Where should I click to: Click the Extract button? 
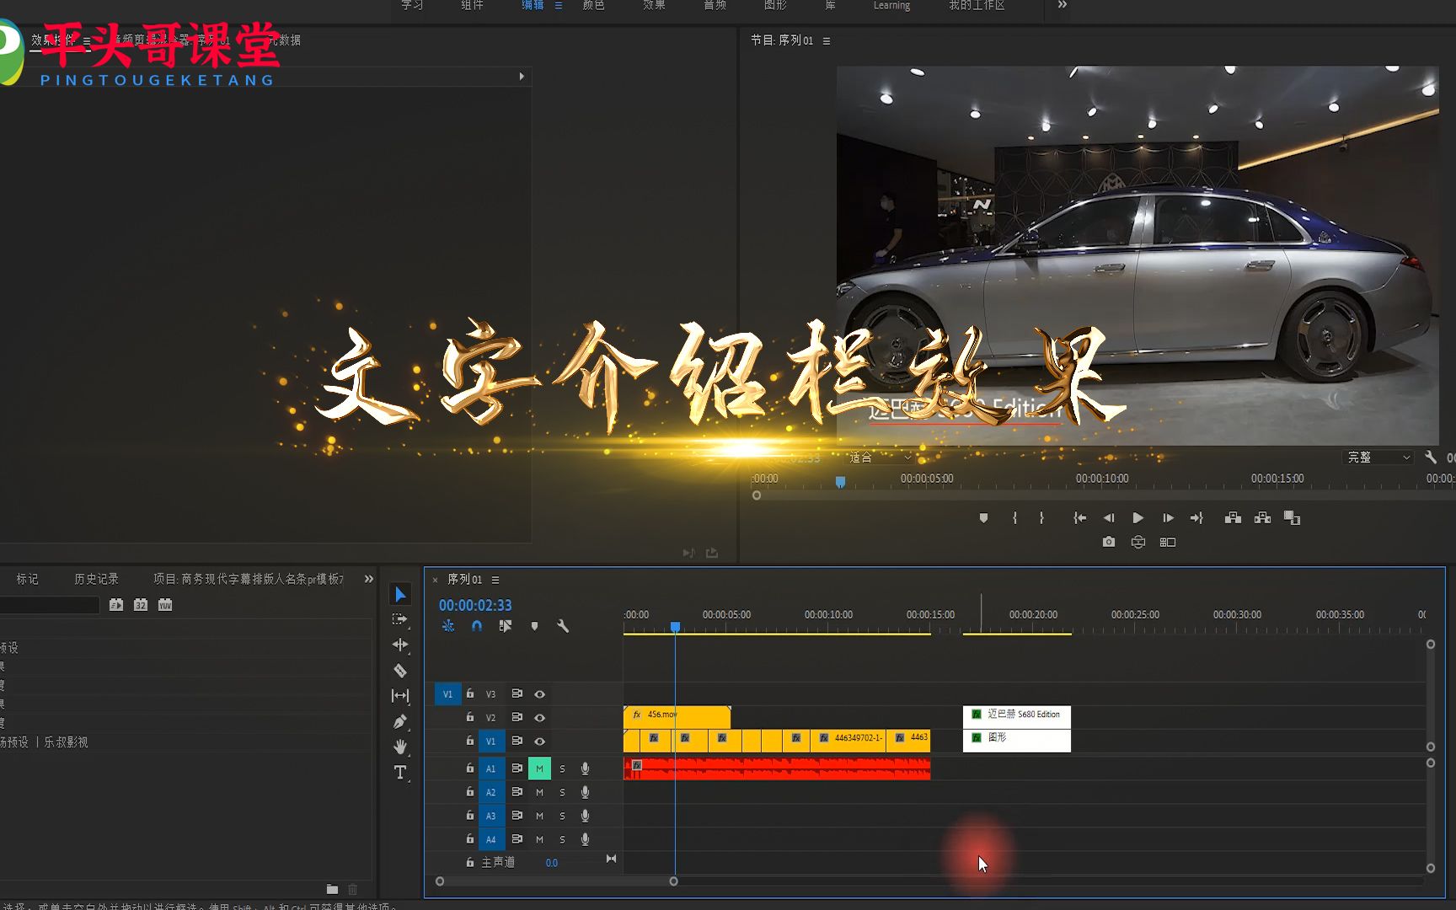(x=1262, y=518)
